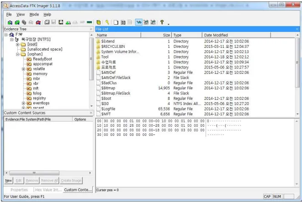Sort file list by Name column
The height and width of the screenshot is (202, 302).
coord(118,35)
